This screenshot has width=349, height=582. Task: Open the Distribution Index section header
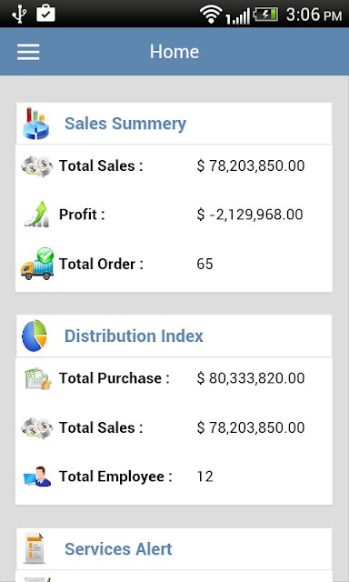[x=174, y=336]
